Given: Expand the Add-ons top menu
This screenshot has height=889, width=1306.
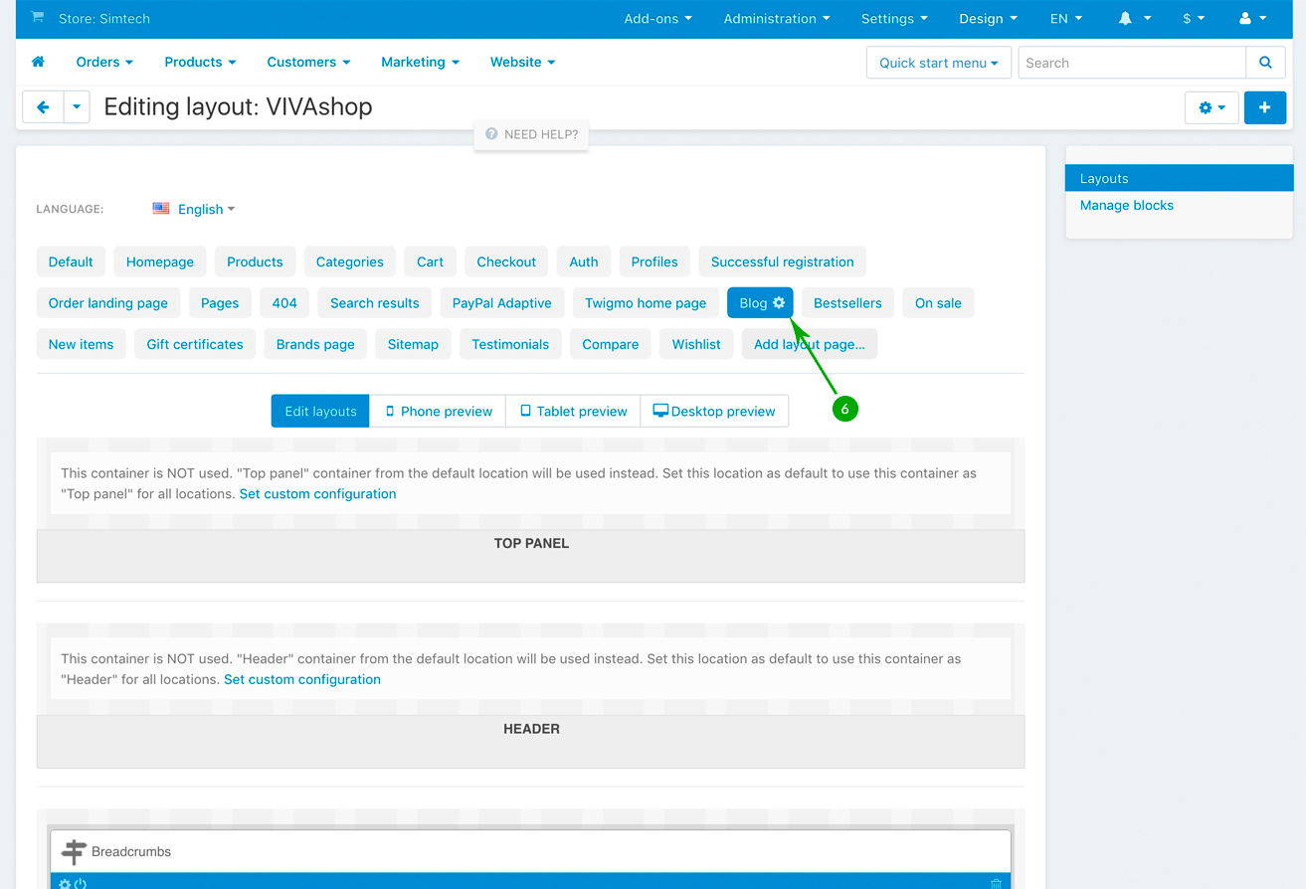Looking at the screenshot, I should 657,19.
